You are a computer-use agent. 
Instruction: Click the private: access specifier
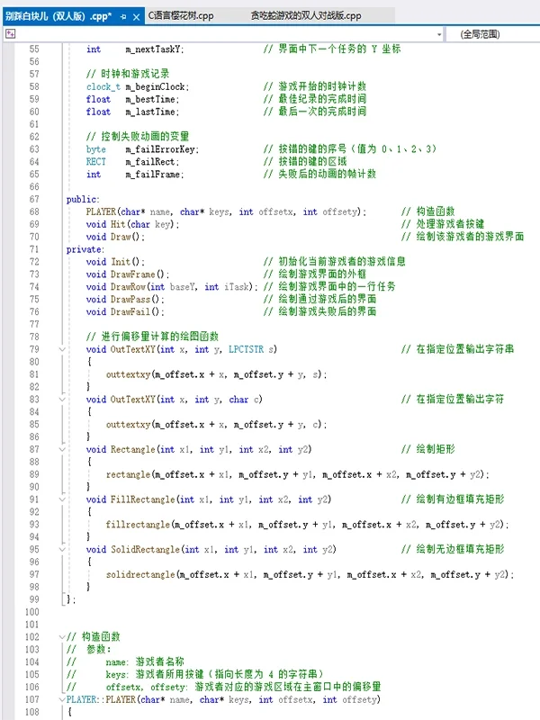coord(85,249)
